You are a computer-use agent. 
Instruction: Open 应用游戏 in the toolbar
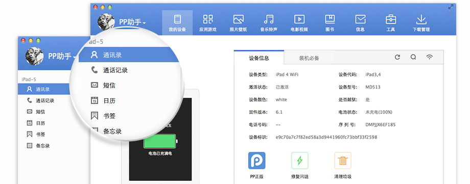click(x=208, y=23)
